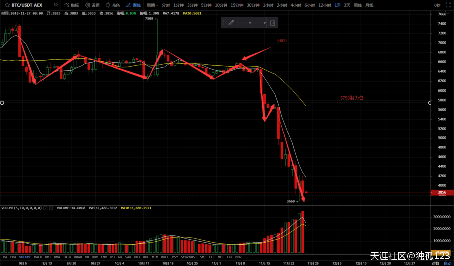Select 15分钟 timeframe
Viewport: 454px width, 266px height.
pos(237,5)
